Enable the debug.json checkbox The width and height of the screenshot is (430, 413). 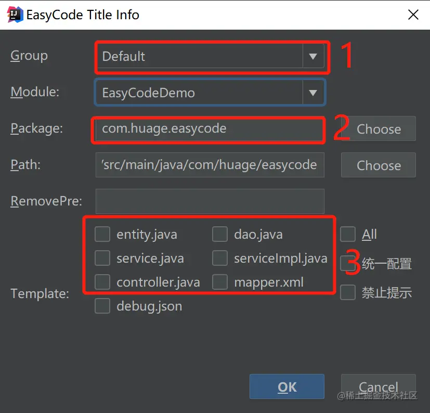click(x=102, y=306)
